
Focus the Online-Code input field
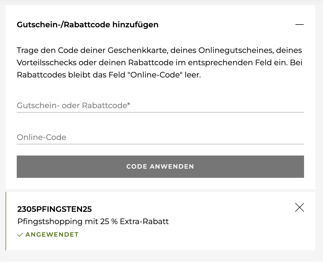click(160, 137)
